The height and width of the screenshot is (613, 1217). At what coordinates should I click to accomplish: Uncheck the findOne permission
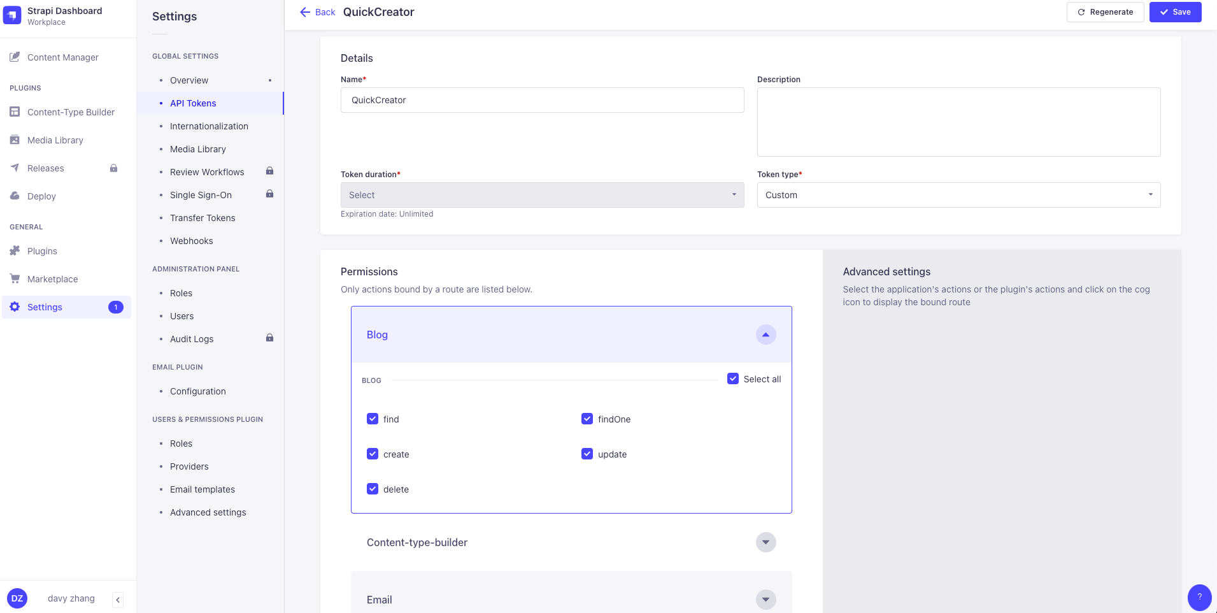[x=587, y=419]
